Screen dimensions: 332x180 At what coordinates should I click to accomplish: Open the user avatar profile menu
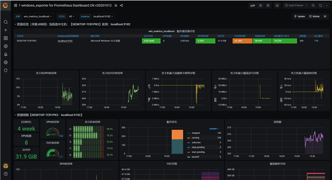coord(6,166)
